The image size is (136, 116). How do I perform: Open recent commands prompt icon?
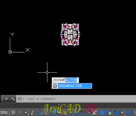[x=20, y=99]
